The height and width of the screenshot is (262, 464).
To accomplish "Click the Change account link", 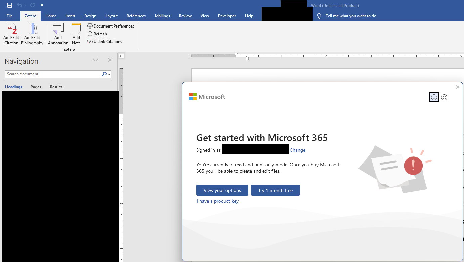I will (297, 150).
